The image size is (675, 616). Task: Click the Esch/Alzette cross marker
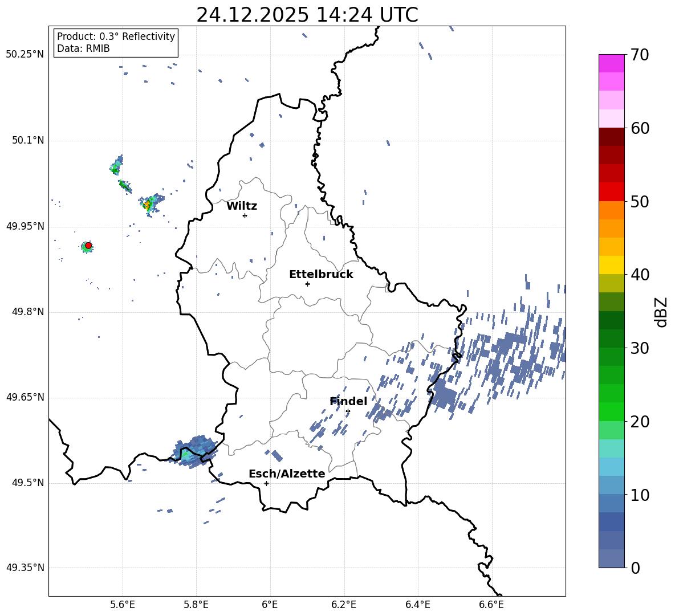[x=266, y=483]
